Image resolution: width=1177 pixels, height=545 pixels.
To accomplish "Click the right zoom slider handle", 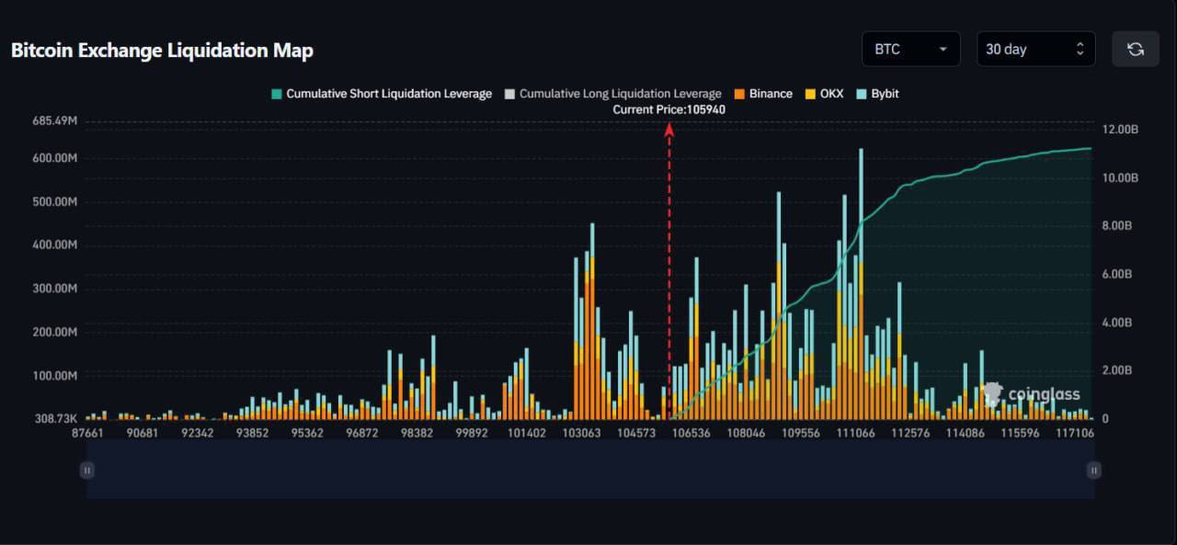I will point(1093,470).
